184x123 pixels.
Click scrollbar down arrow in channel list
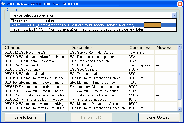click(x=179, y=109)
